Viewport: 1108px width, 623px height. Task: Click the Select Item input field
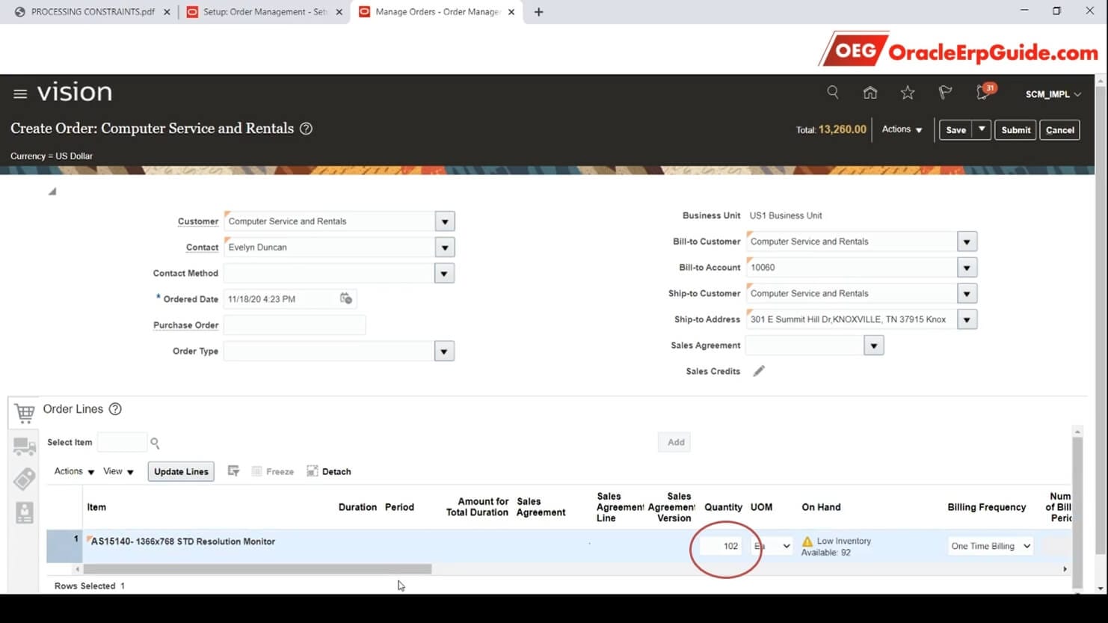(122, 442)
